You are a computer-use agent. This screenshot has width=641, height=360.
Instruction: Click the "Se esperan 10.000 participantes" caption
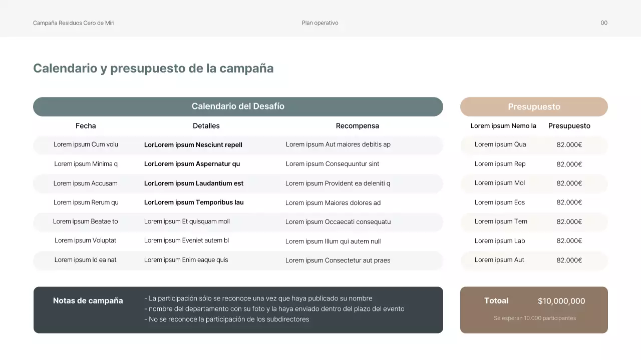[x=535, y=318]
